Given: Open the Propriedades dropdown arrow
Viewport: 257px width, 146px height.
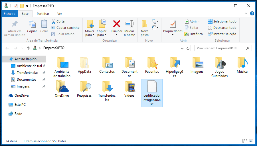Looking at the screenshot, I should [x=173, y=35].
